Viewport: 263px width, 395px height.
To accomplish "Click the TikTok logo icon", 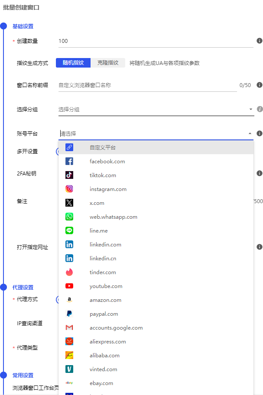I will point(69,175).
